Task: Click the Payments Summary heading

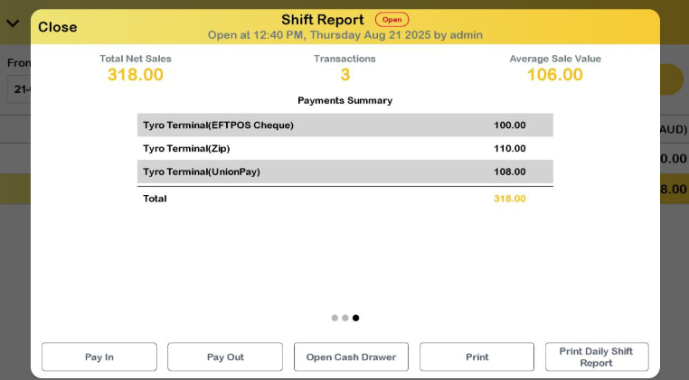Action: 344,100
